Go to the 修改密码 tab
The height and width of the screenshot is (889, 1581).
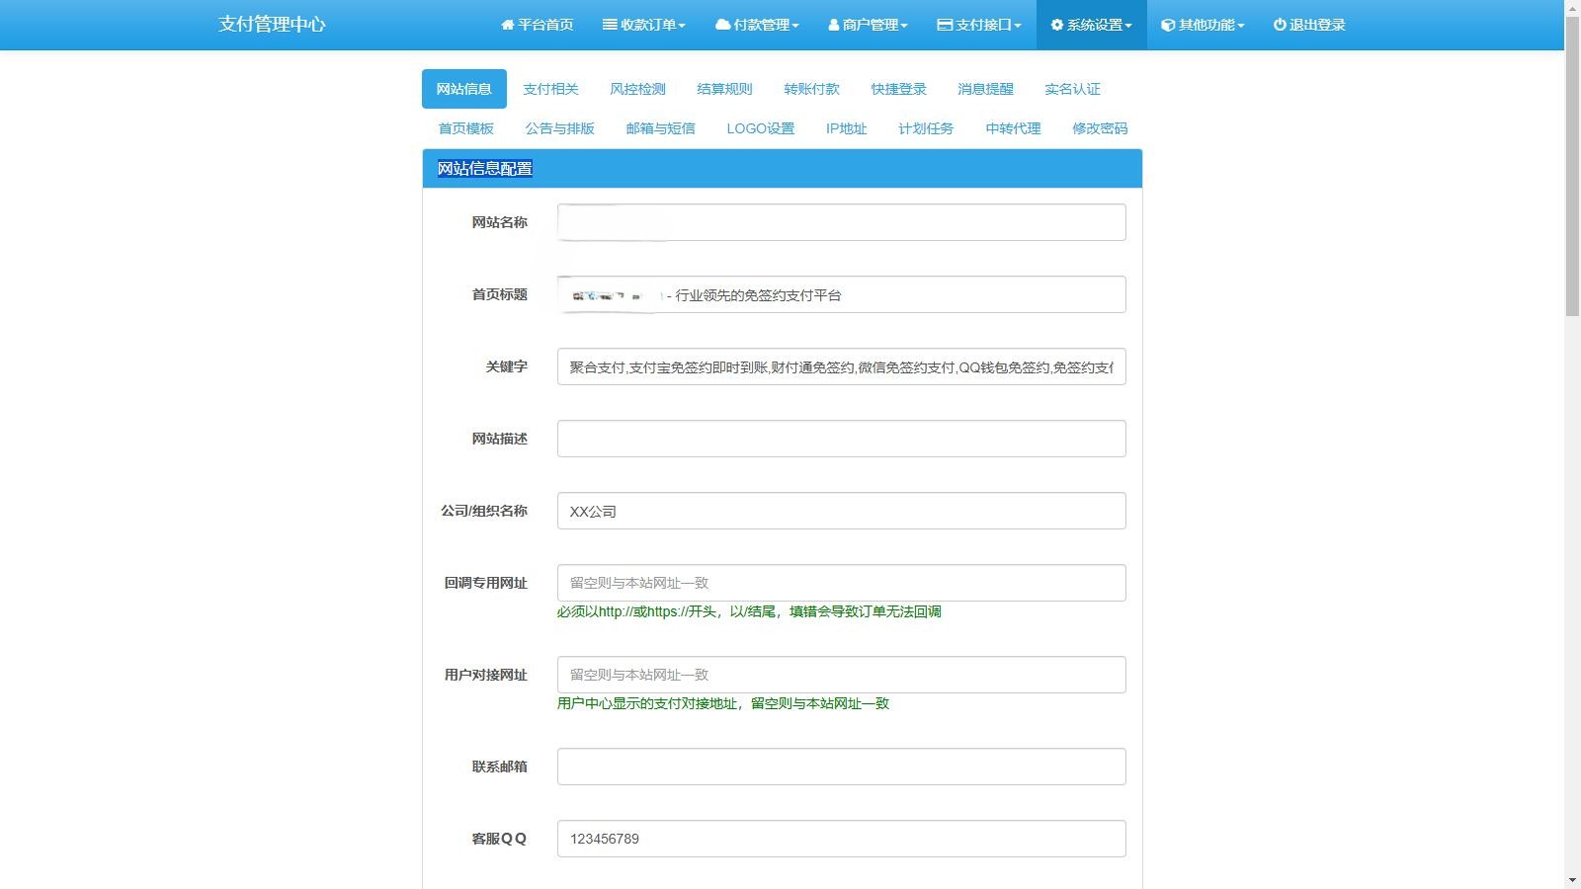point(1100,128)
